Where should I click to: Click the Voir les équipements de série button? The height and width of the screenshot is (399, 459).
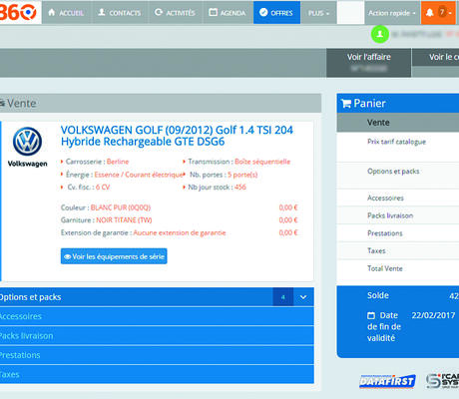pyautogui.click(x=114, y=256)
